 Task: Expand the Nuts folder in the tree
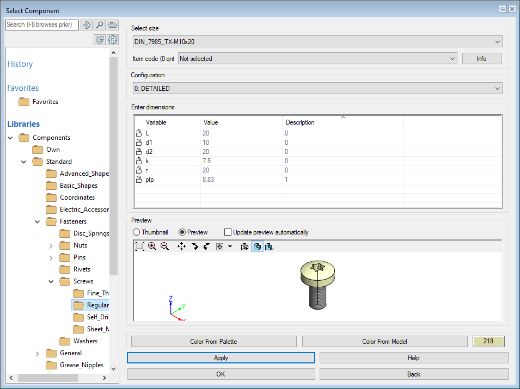click(51, 245)
